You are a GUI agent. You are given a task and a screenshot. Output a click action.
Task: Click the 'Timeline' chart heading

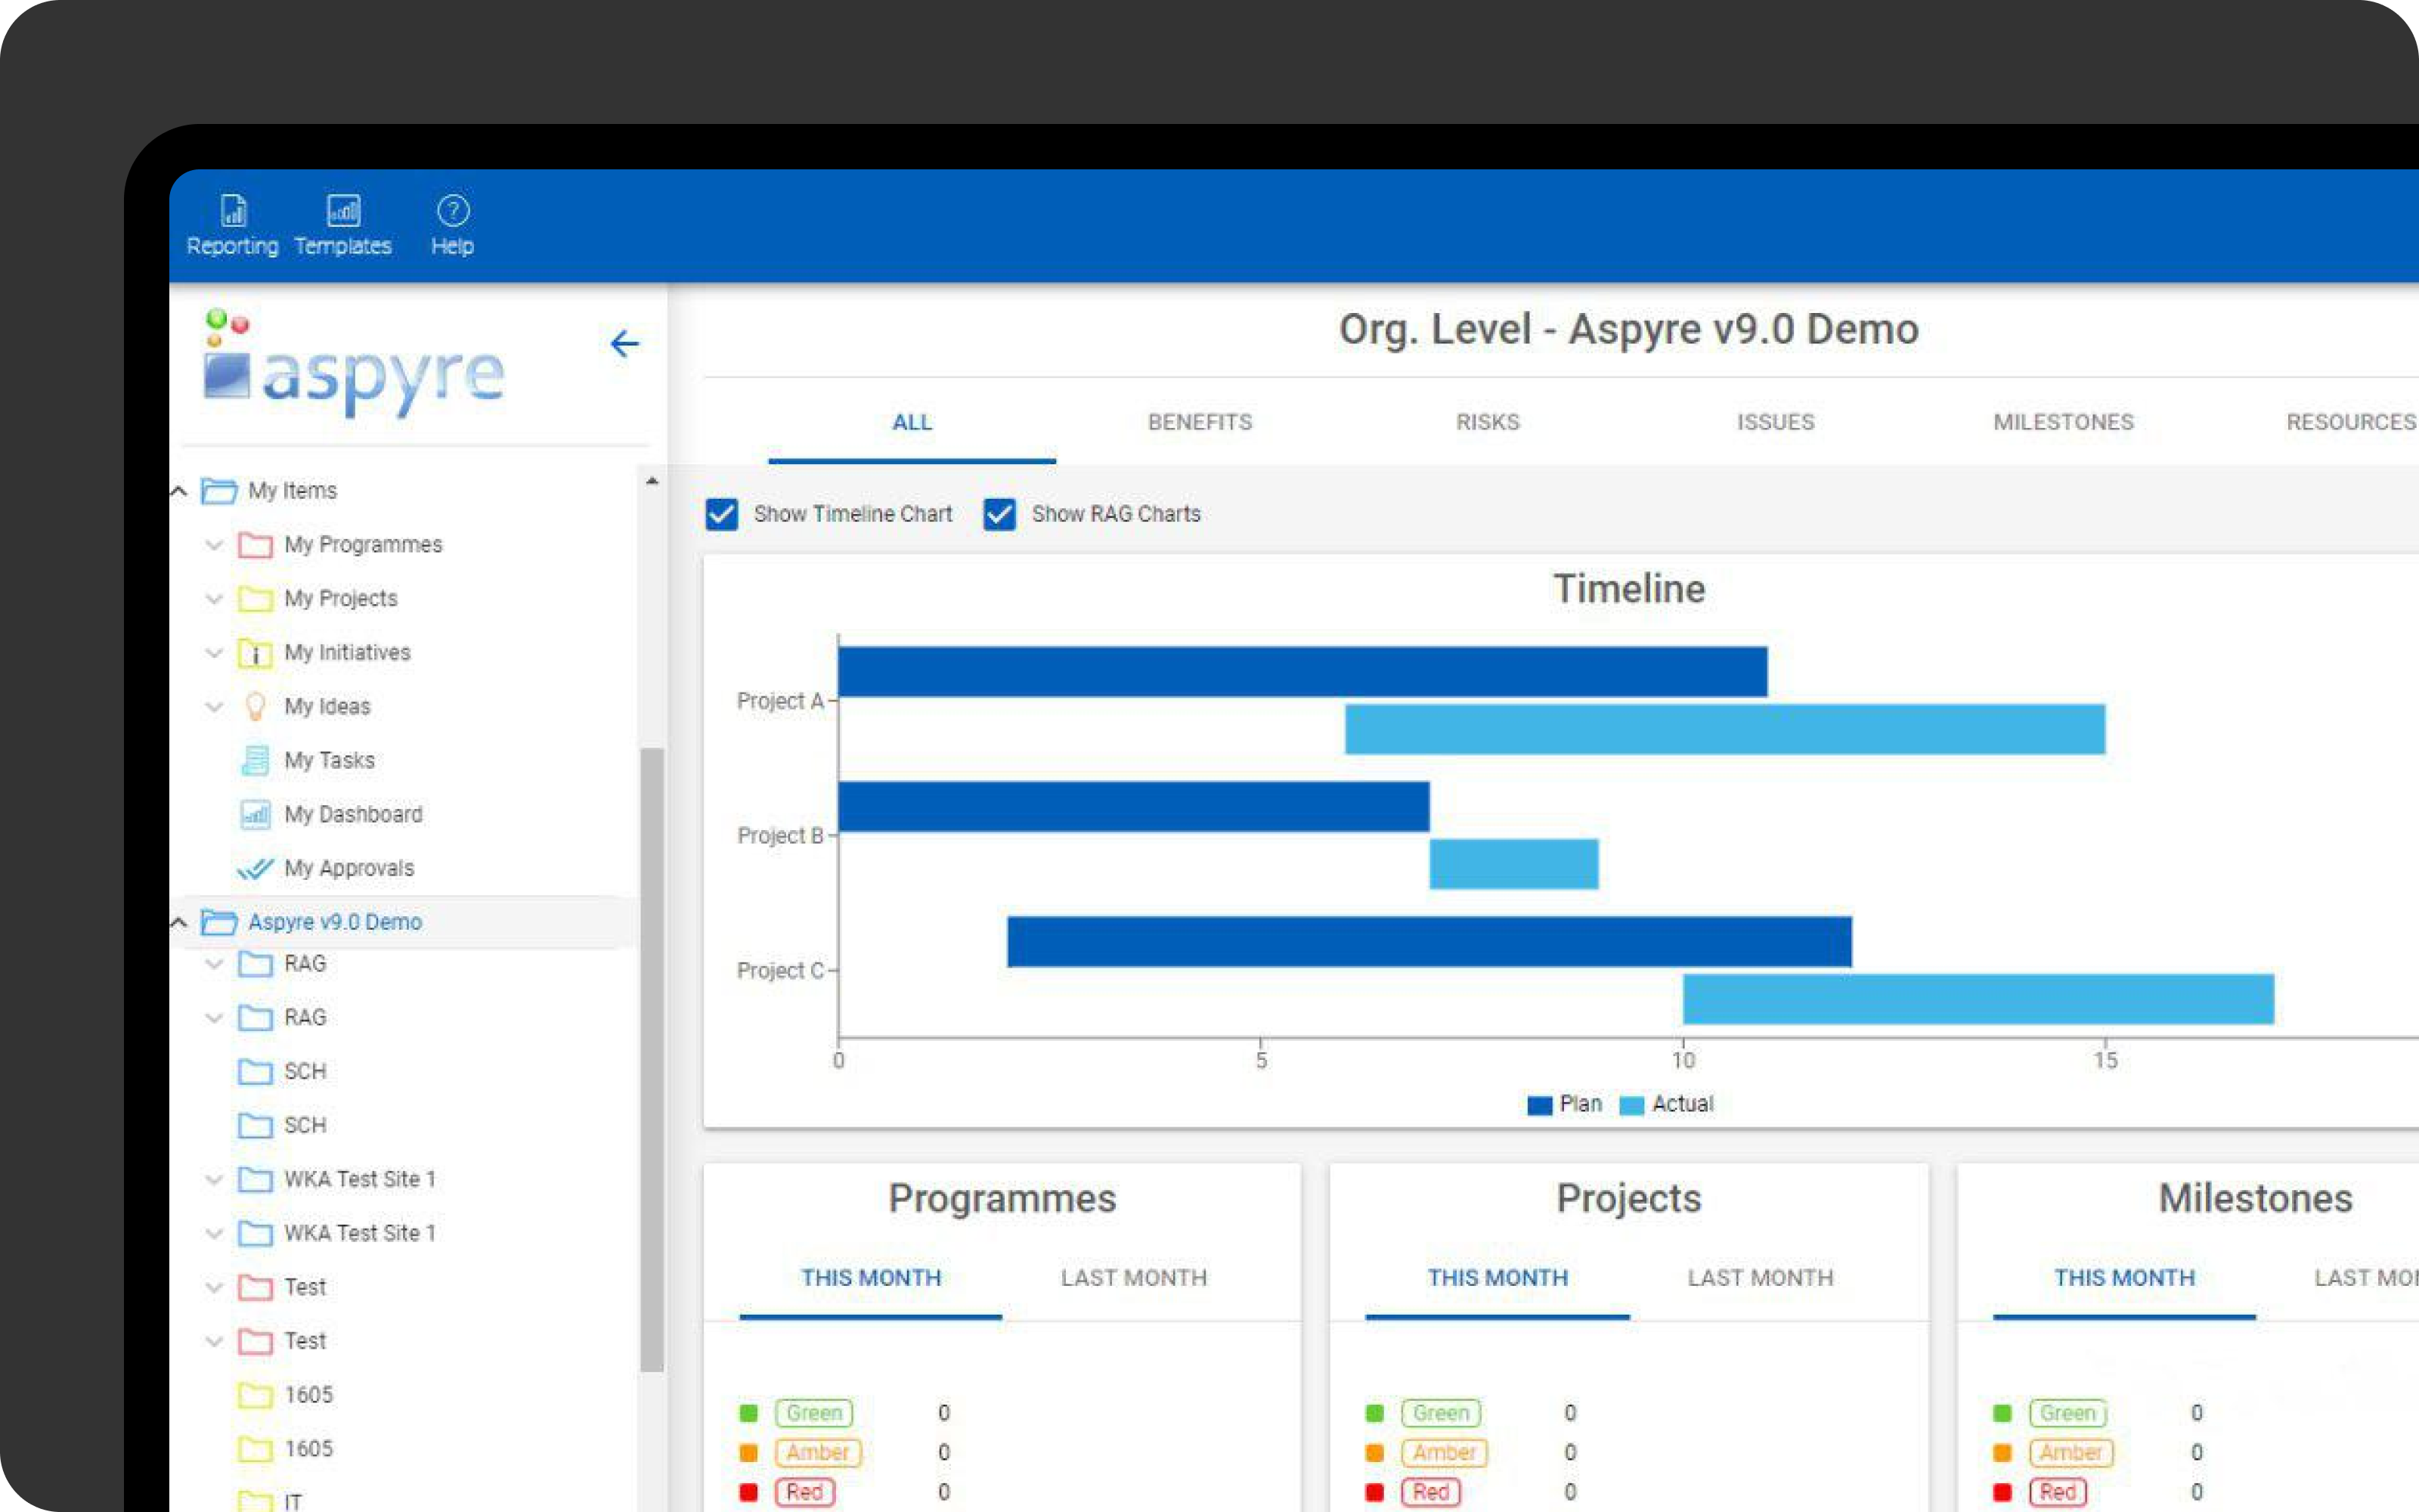1628,589
